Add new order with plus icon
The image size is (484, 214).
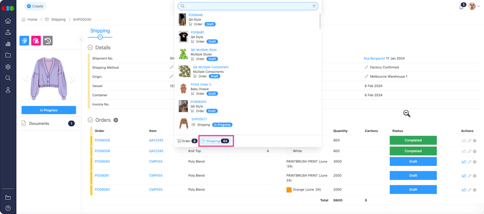pos(116,120)
